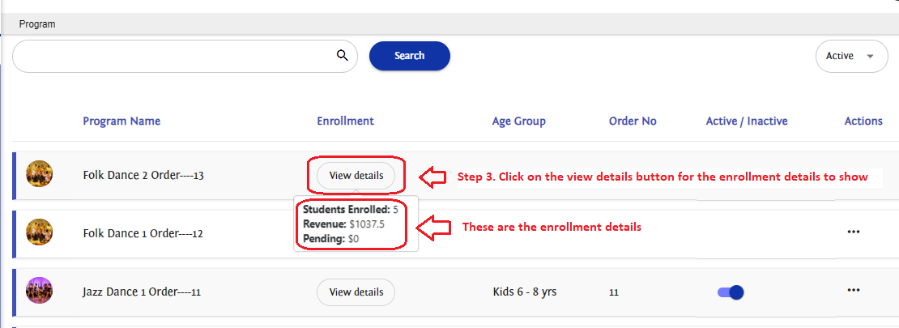Image resolution: width=899 pixels, height=328 pixels.
Task: Open actions menu for Folk Dance 1
Action: coord(853,232)
